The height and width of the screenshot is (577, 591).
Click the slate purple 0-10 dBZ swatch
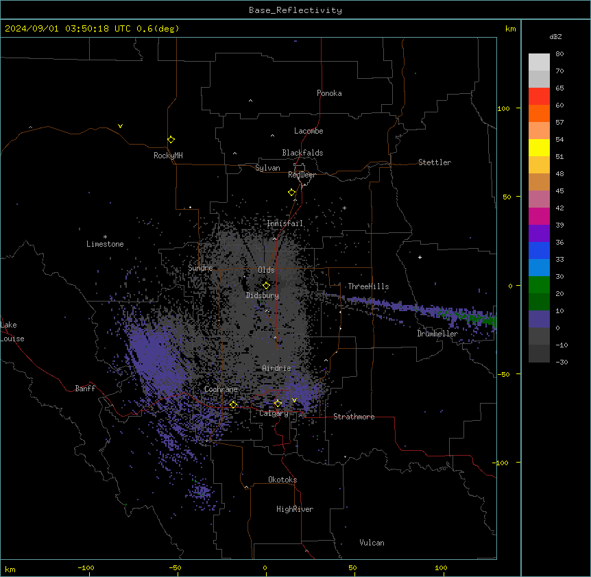pyautogui.click(x=539, y=319)
